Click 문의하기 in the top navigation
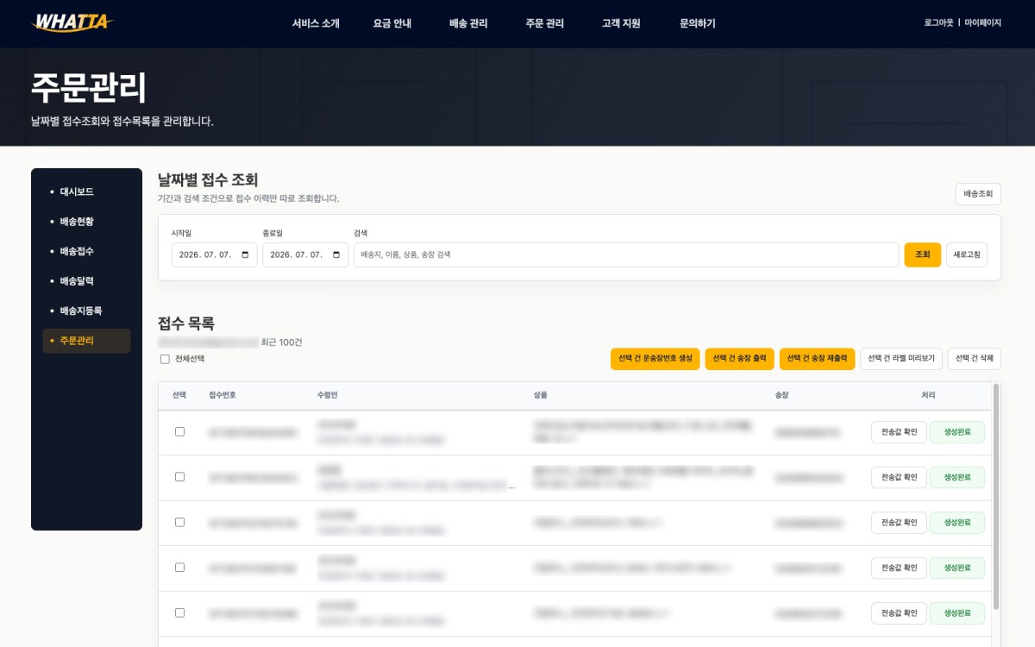This screenshot has width=1035, height=647. pos(697,23)
